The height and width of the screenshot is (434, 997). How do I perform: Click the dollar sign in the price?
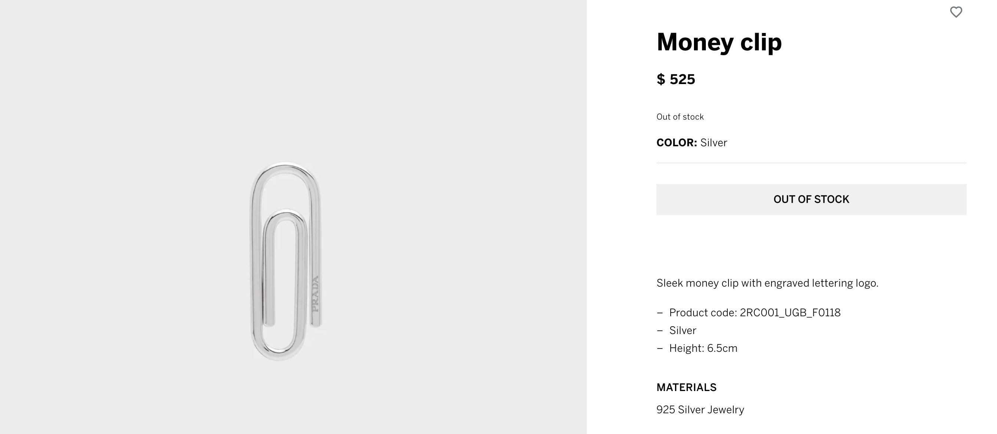pyautogui.click(x=661, y=79)
